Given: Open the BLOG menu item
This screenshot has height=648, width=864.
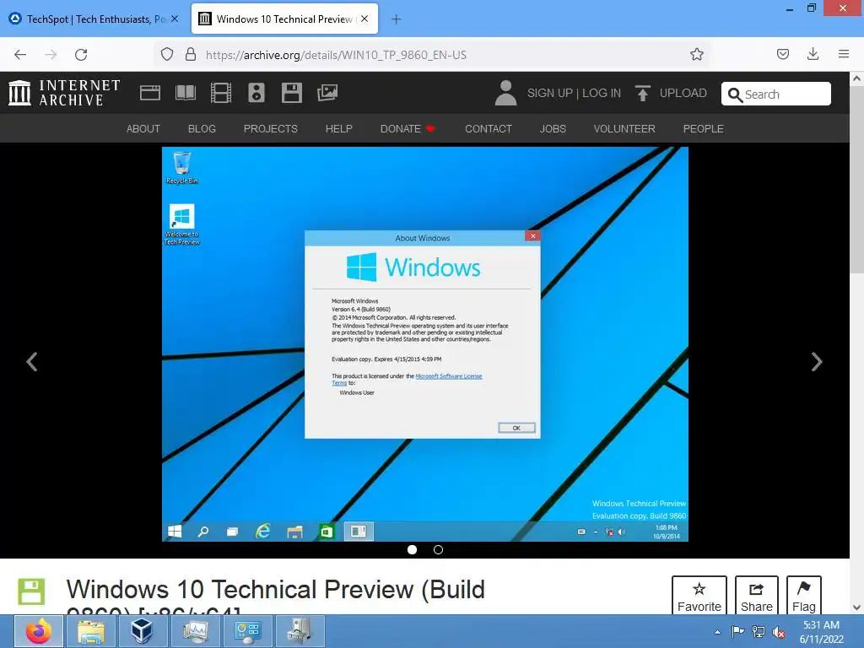Looking at the screenshot, I should click(202, 128).
